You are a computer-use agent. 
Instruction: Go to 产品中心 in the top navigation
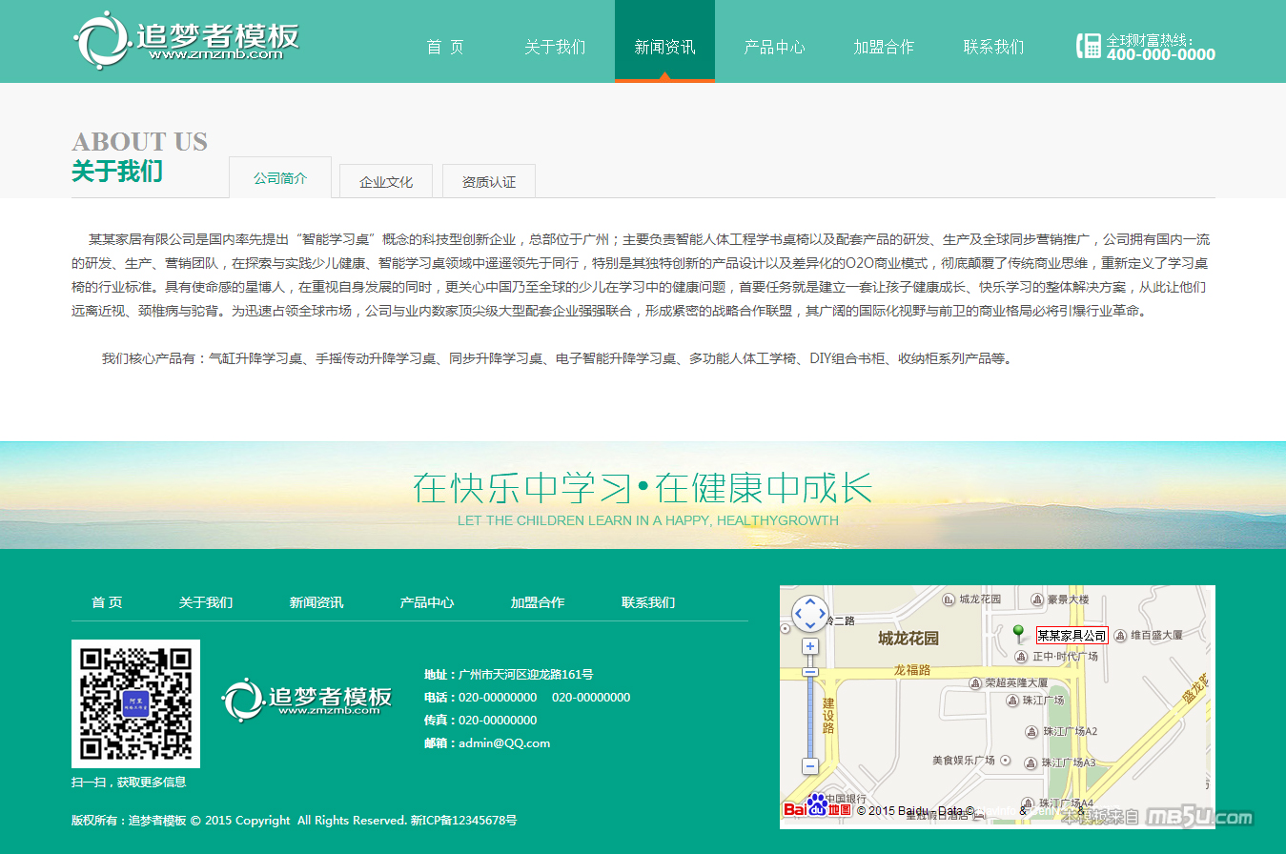click(774, 47)
